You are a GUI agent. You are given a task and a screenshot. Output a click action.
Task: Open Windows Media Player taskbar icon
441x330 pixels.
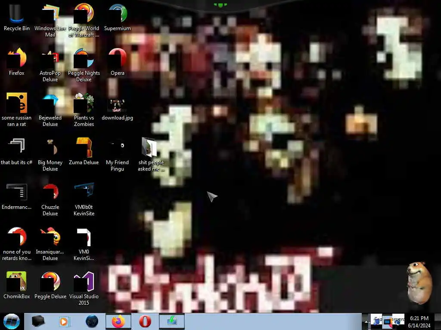tap(64, 321)
